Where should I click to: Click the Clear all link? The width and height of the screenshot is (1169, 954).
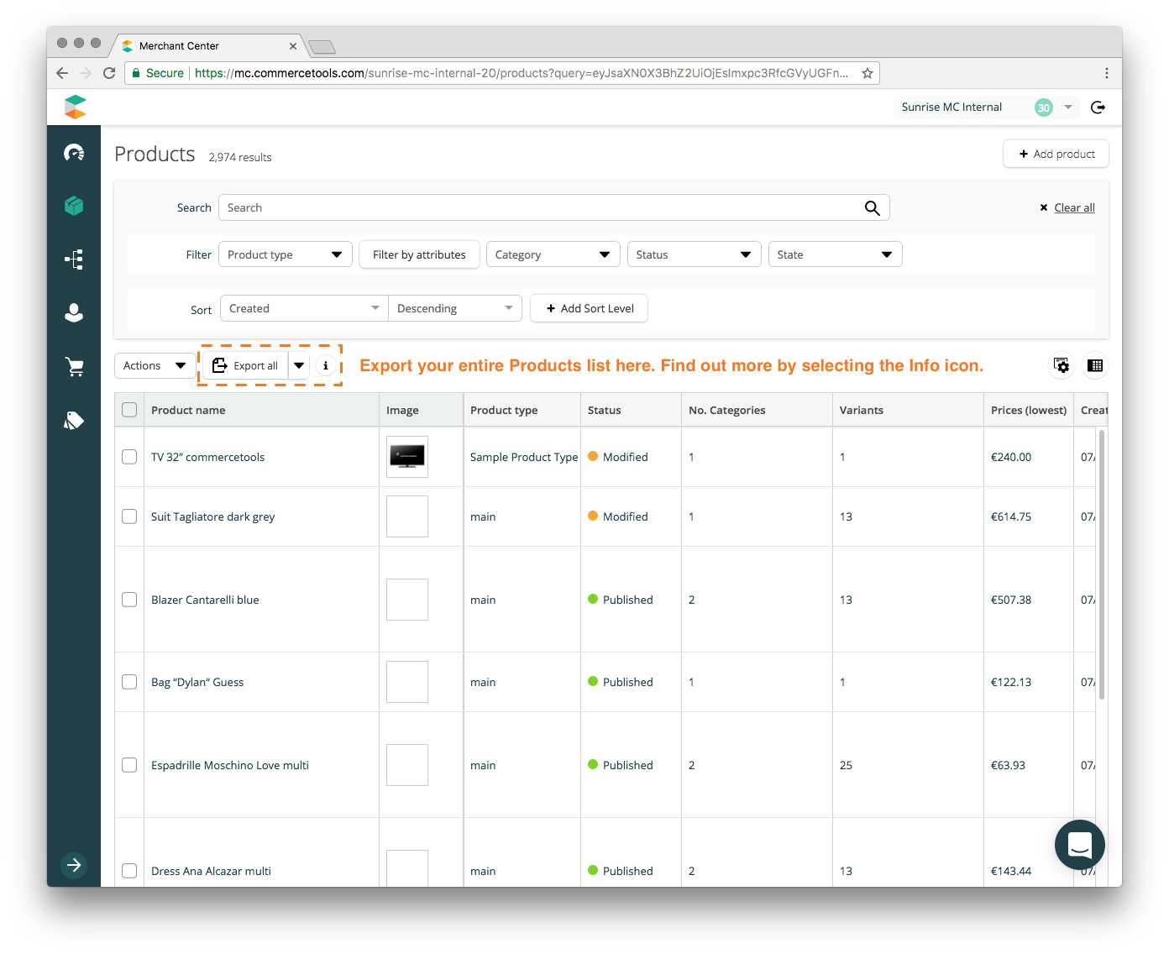coord(1074,207)
